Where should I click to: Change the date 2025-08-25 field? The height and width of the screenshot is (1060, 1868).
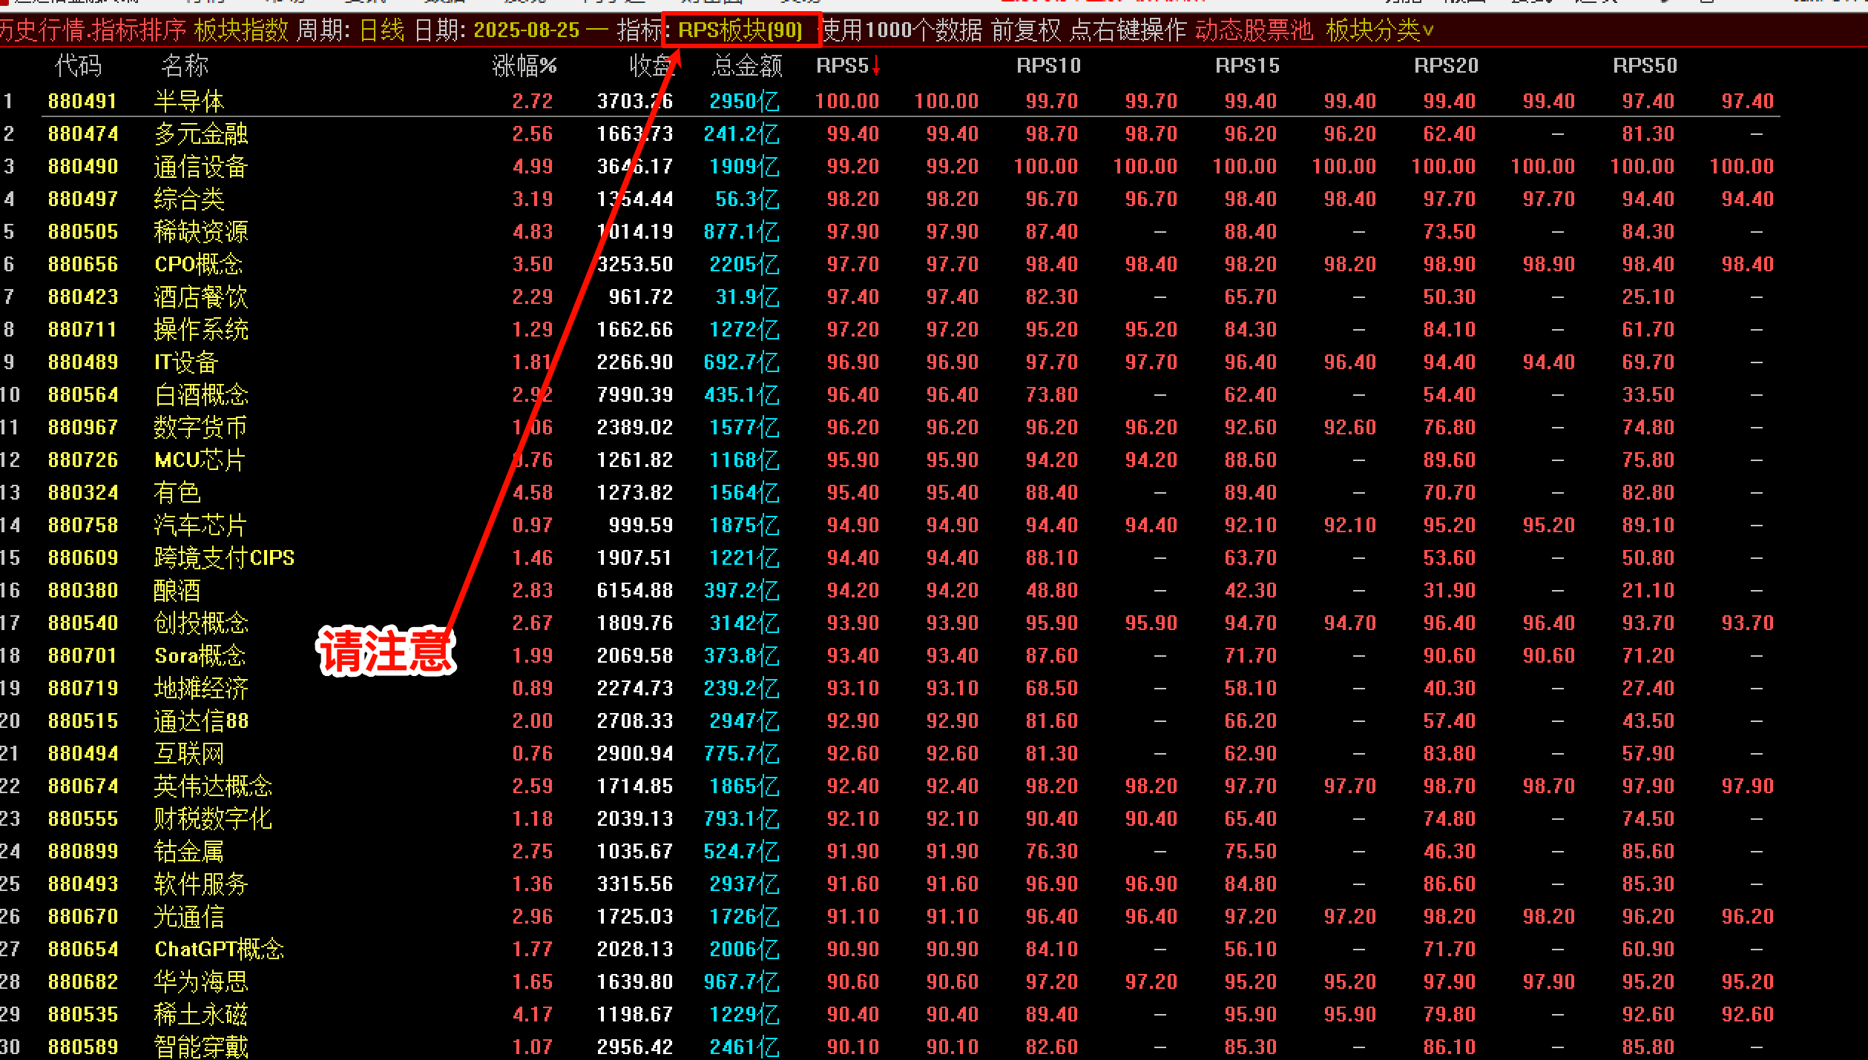526,30
